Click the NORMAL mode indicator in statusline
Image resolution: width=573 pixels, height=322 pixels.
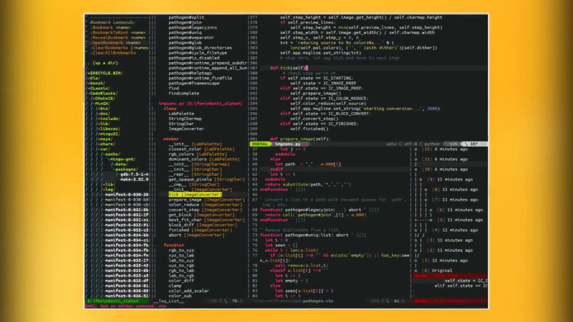[x=260, y=144]
